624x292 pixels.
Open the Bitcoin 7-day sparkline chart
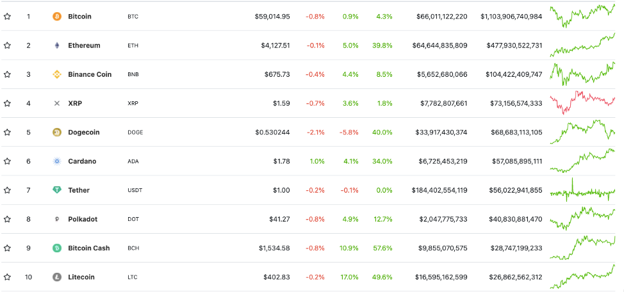click(582, 15)
